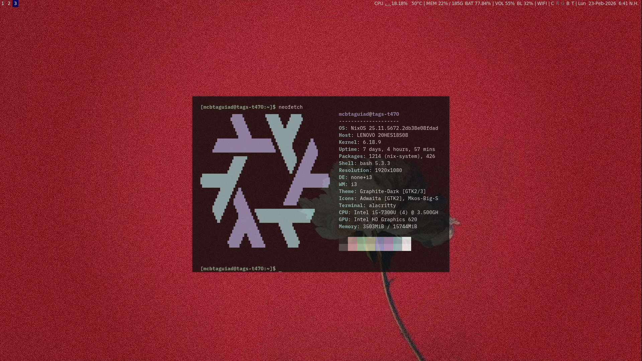This screenshot has height=361, width=642.
Task: Click the WIFI status block
Action: coord(542,3)
